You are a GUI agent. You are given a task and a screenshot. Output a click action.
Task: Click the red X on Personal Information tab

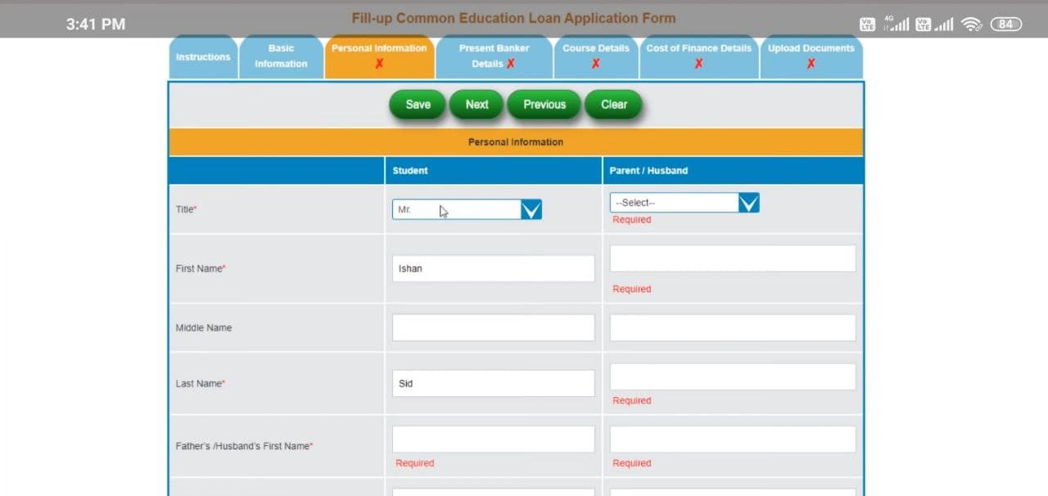coord(379,64)
